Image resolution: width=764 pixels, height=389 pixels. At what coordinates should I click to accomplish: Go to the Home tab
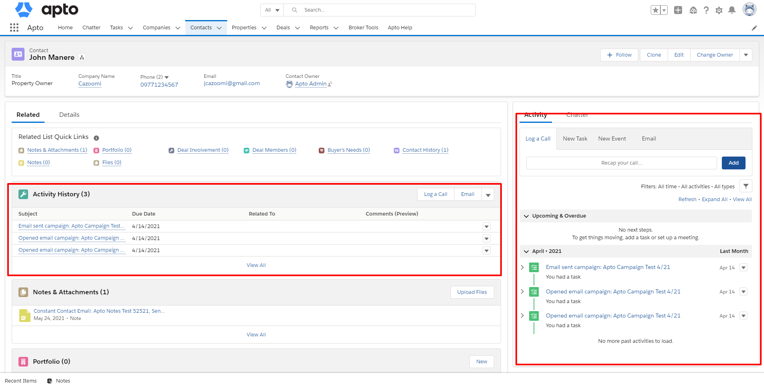[65, 28]
